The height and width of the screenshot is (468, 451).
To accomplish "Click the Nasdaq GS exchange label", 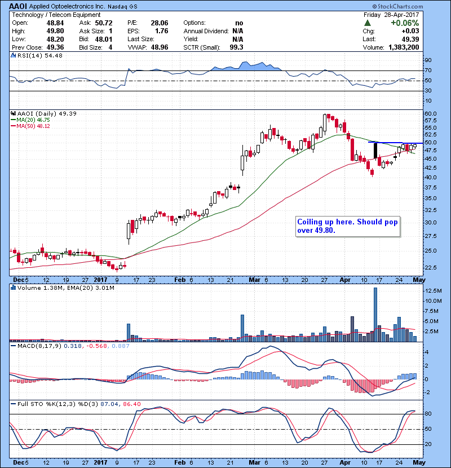I will (x=122, y=7).
